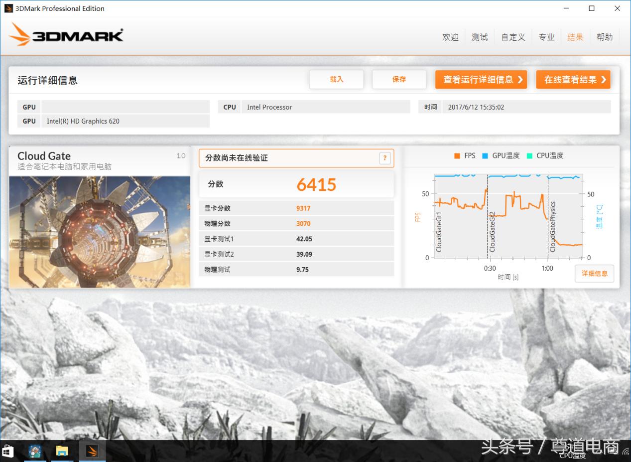Select the 结果 tab
The image size is (631, 462).
point(575,37)
